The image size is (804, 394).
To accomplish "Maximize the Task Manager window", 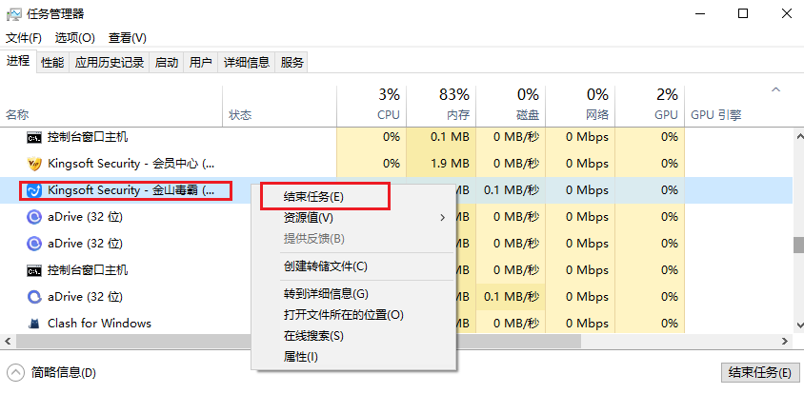I will click(x=742, y=14).
